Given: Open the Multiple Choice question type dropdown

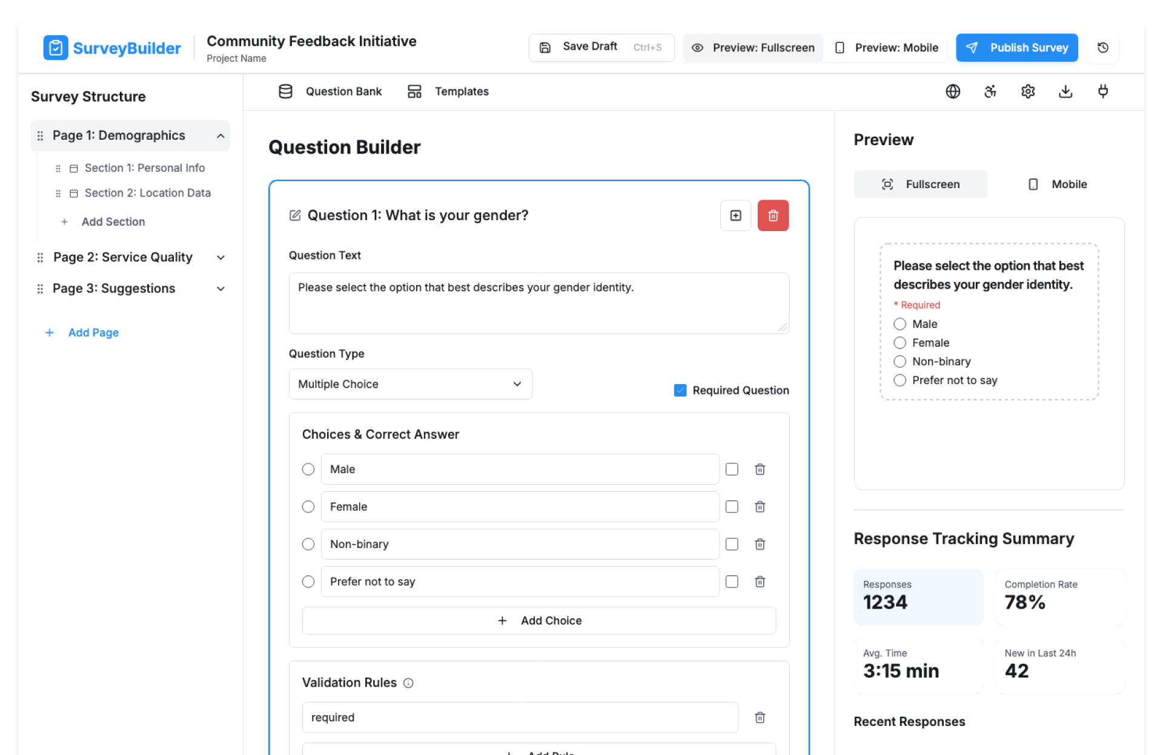Looking at the screenshot, I should tap(410, 384).
